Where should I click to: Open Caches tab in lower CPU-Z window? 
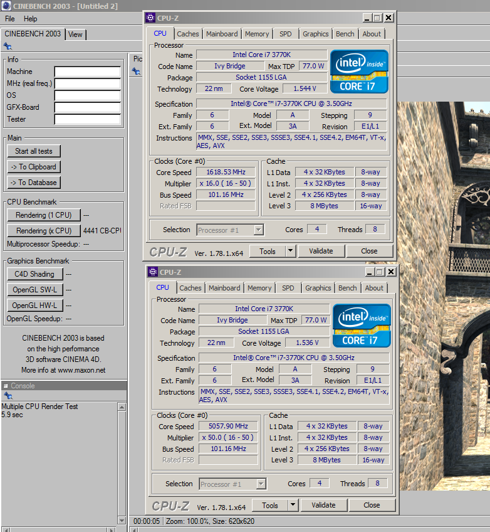pos(190,288)
